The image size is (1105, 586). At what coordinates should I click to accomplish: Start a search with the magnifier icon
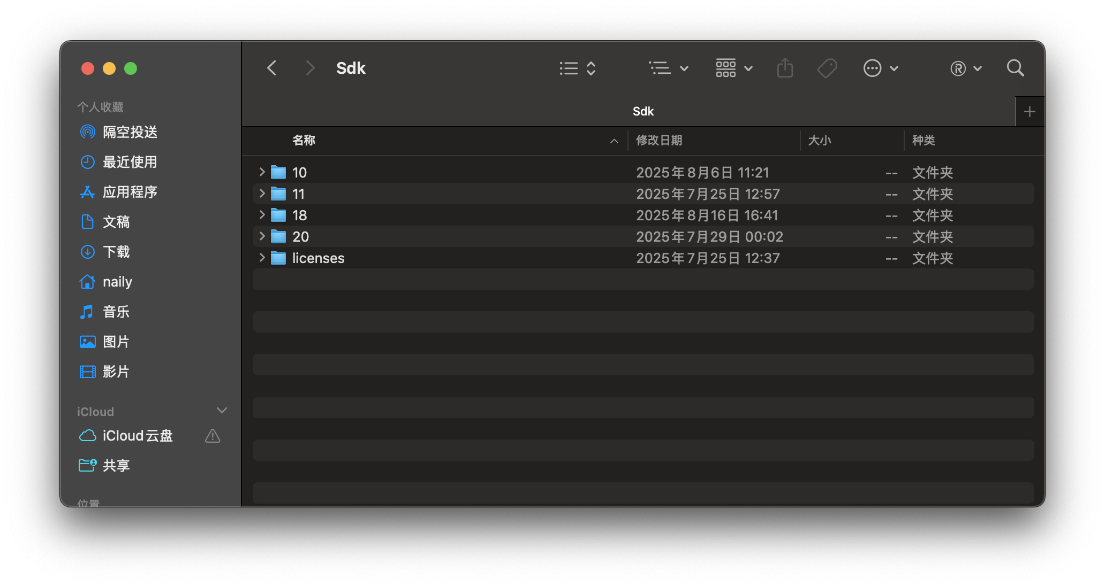[x=1015, y=68]
